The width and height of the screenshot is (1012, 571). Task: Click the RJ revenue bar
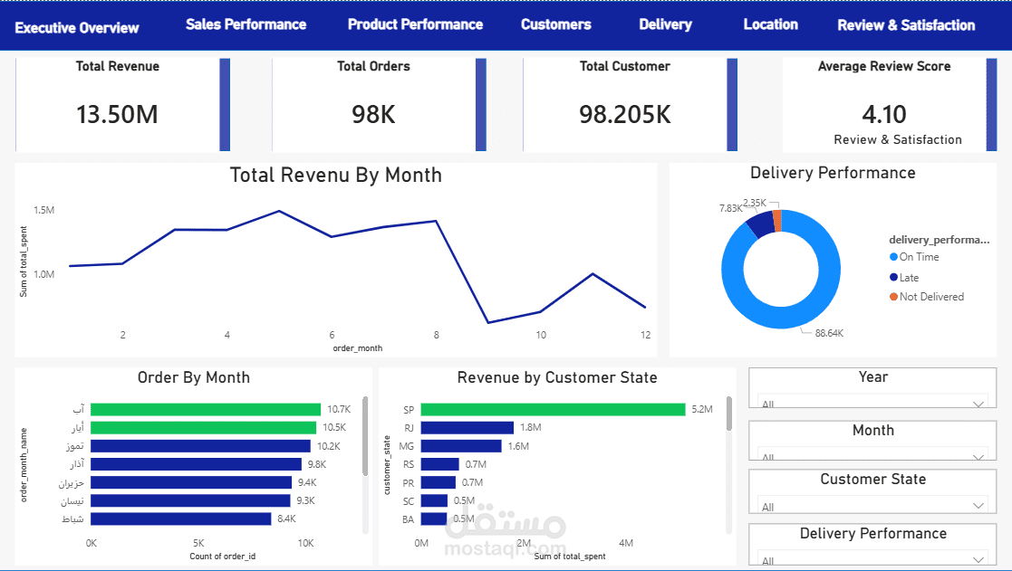[x=467, y=427]
